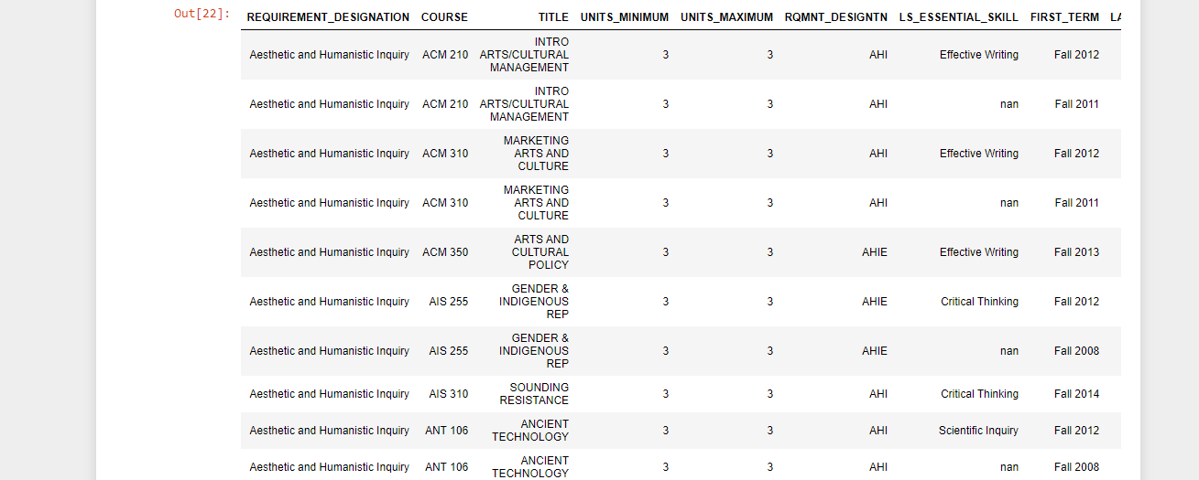This screenshot has width=1199, height=480.
Task: Select AIS 255 course cell in Fall 2008 row
Action: 449,351
